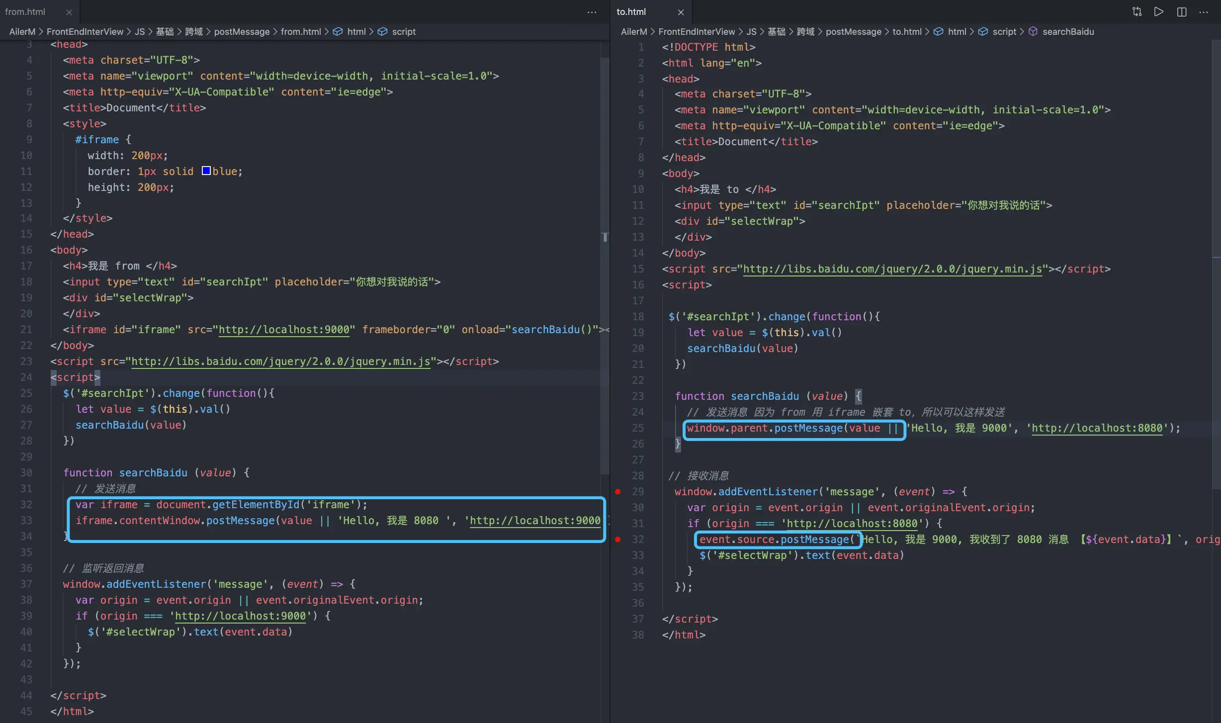Click searchBaidu symbol icon in right breadcrumb
1221x723 pixels.
coord(1033,31)
